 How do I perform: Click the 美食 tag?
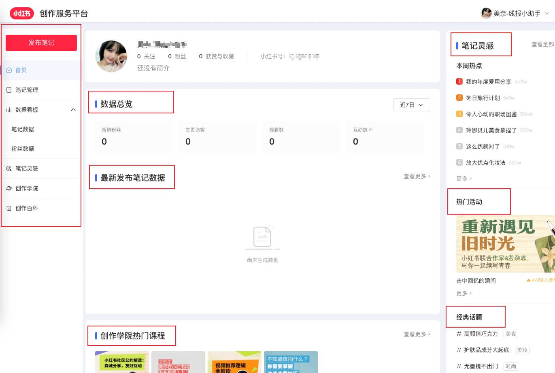(x=511, y=334)
